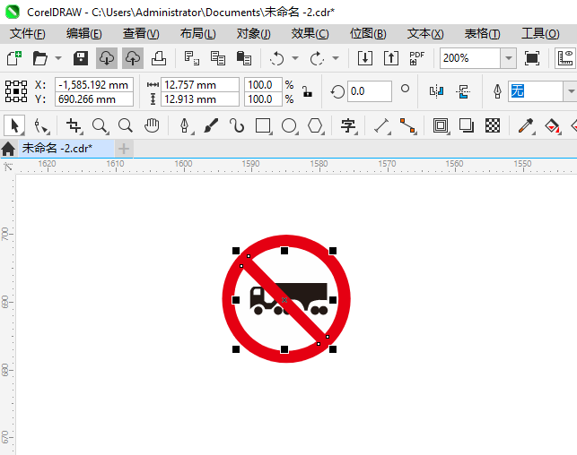Open the 查看(V) menu

(141, 34)
